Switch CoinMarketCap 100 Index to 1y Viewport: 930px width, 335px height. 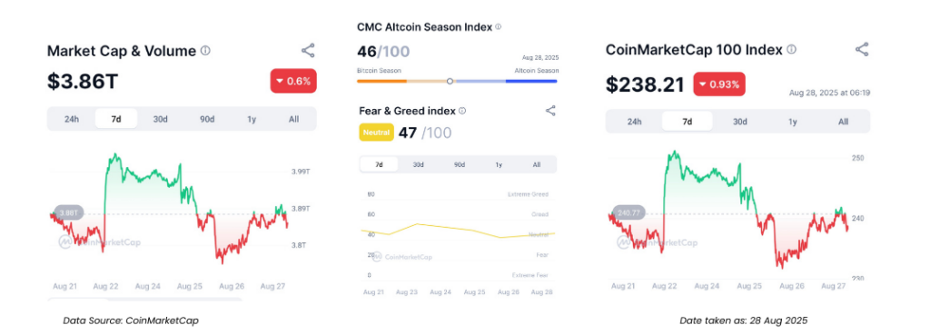coord(792,122)
